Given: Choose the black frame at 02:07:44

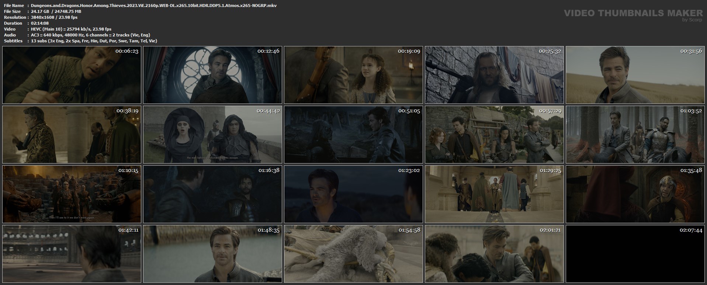Looking at the screenshot, I should 635,254.
